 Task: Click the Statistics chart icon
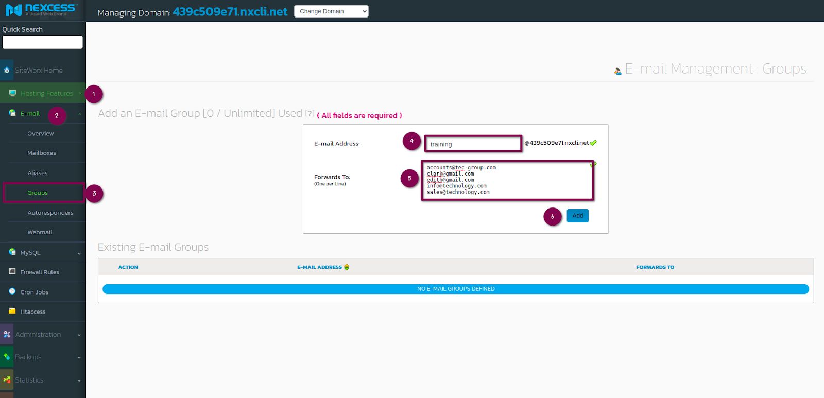(7, 380)
